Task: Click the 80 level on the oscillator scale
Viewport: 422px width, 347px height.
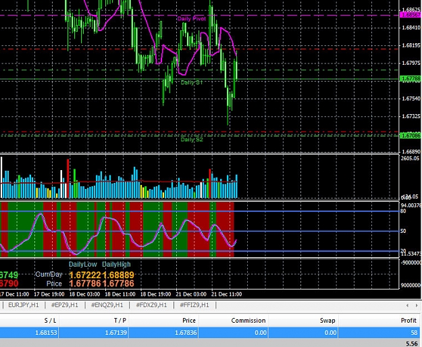Action: coord(403,211)
